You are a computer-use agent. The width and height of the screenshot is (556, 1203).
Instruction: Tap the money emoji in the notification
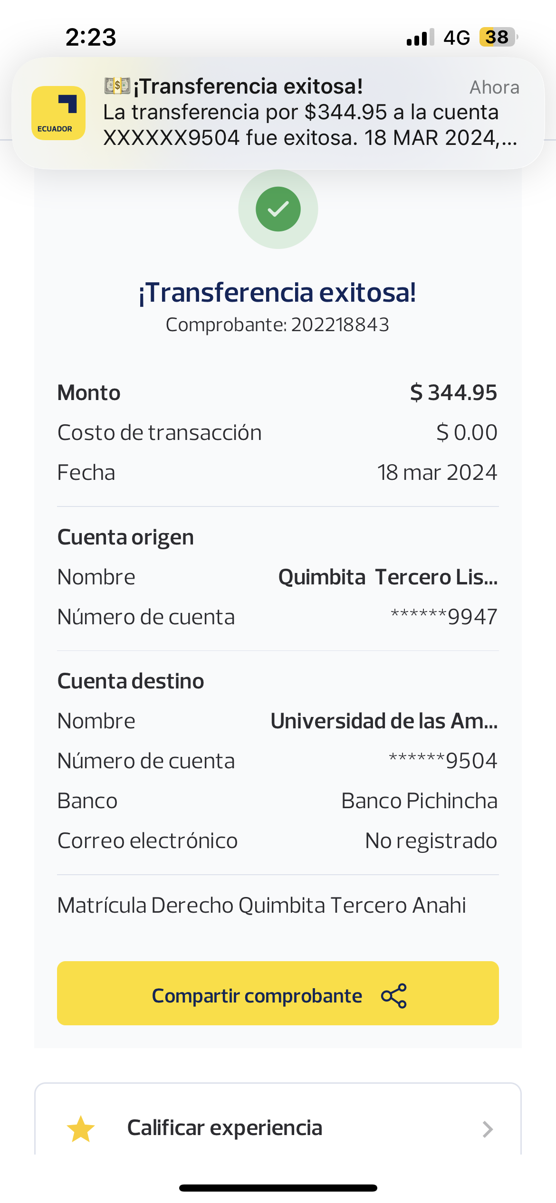(117, 86)
